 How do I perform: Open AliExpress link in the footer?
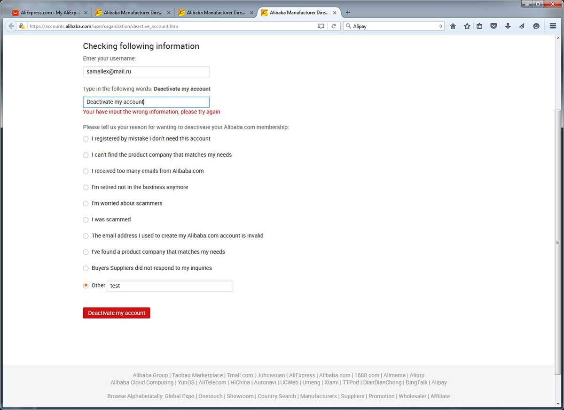tap(302, 375)
